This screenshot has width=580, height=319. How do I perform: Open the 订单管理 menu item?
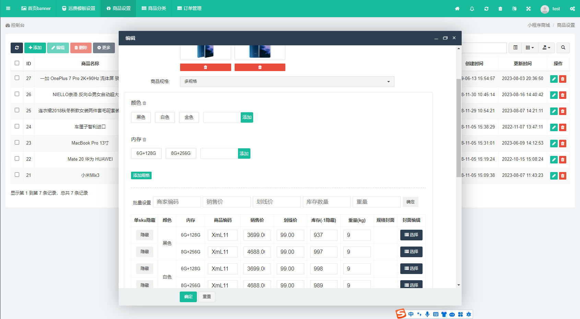tap(189, 8)
